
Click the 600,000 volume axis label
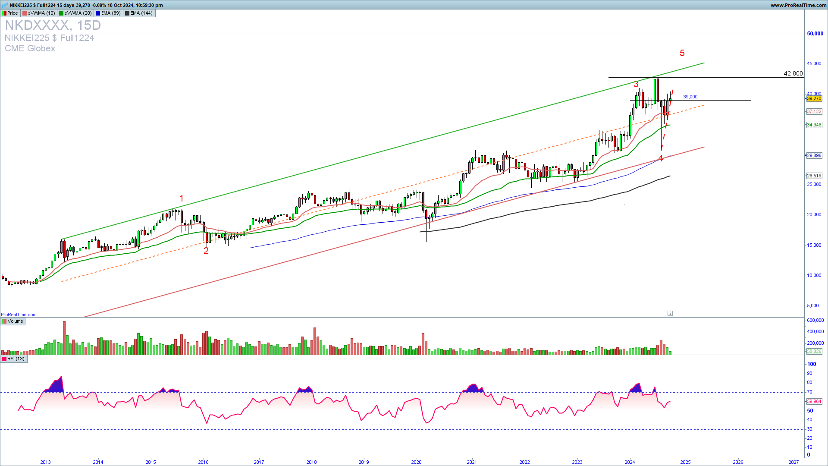click(815, 320)
